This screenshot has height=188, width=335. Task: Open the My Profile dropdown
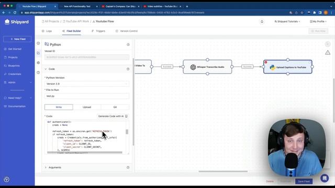pyautogui.click(x=318, y=21)
